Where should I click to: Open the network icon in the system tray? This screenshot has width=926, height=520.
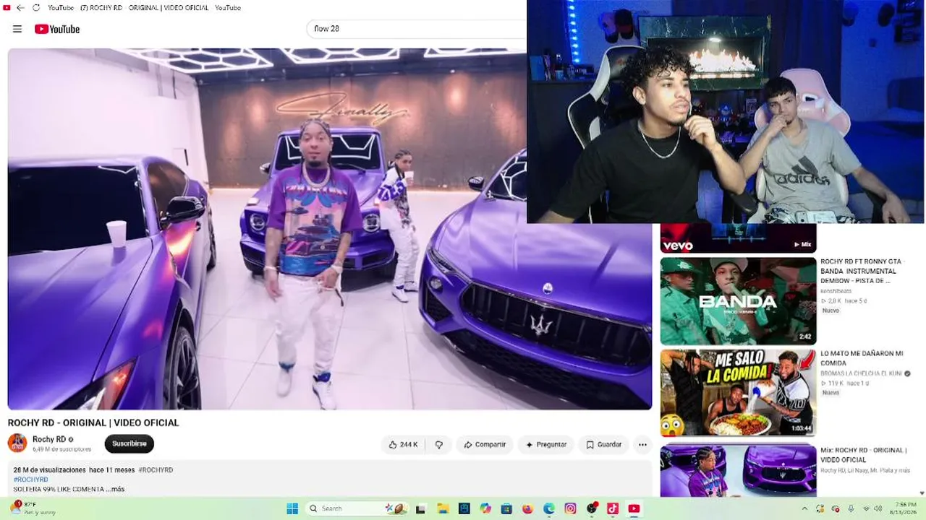[867, 508]
